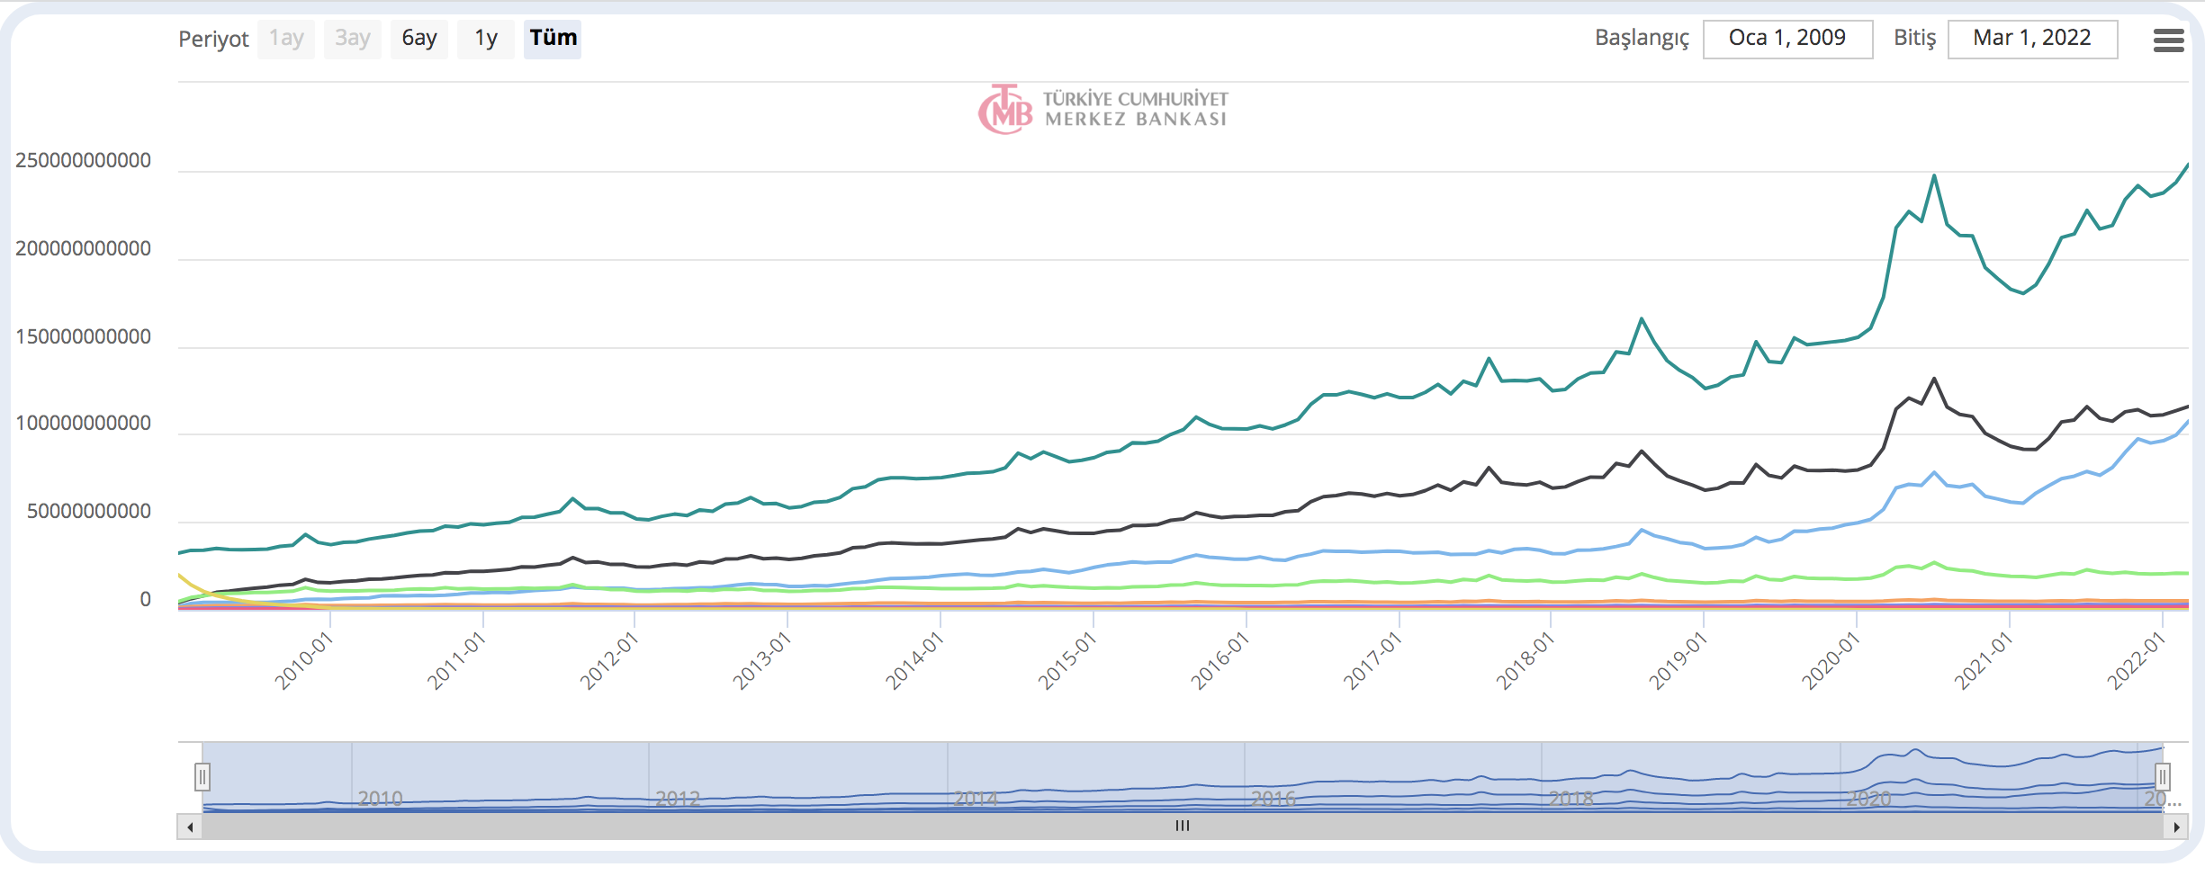Open the Başlangıç date field
2205x885 pixels.
1787,39
